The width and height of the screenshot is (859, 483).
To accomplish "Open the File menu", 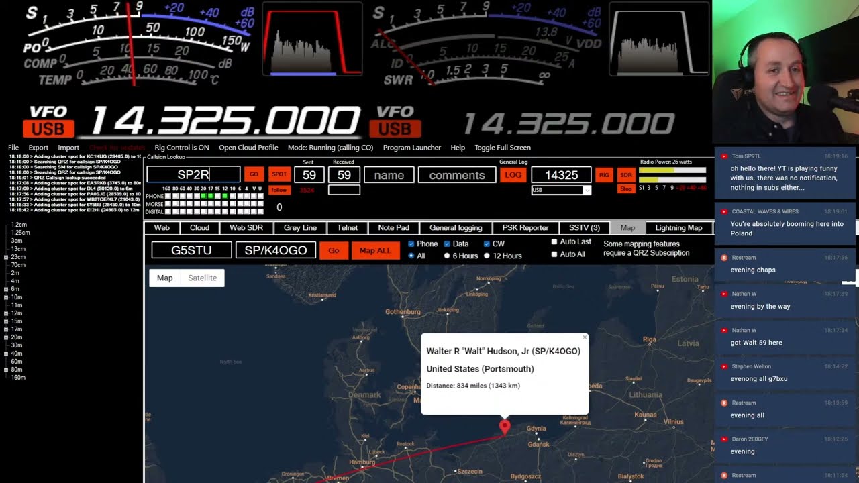I will pyautogui.click(x=13, y=148).
